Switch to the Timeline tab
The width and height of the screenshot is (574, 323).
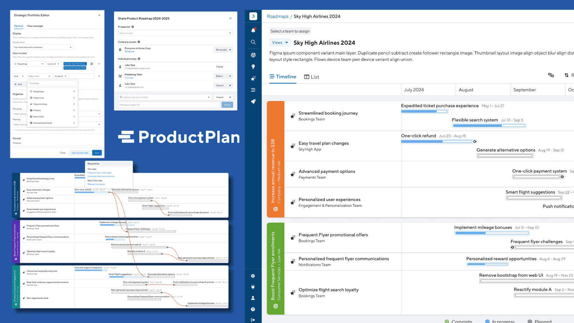(283, 77)
